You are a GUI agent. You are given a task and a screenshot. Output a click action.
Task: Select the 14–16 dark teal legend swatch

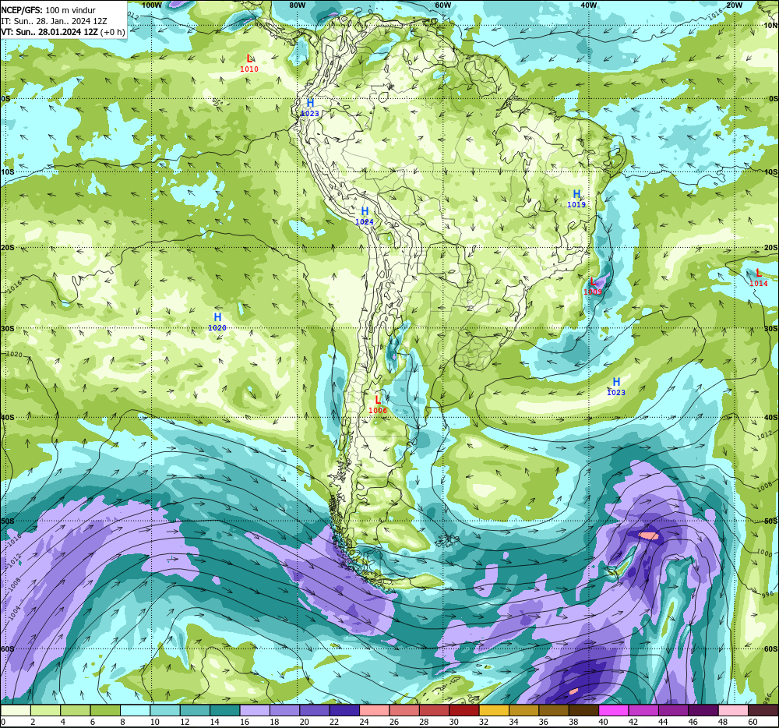[x=225, y=710]
